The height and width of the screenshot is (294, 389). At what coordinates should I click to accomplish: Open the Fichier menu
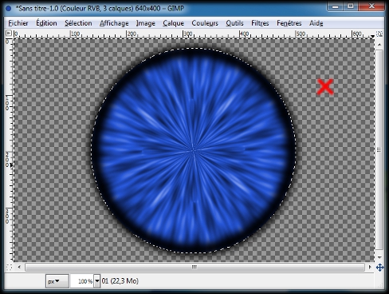[x=18, y=23]
